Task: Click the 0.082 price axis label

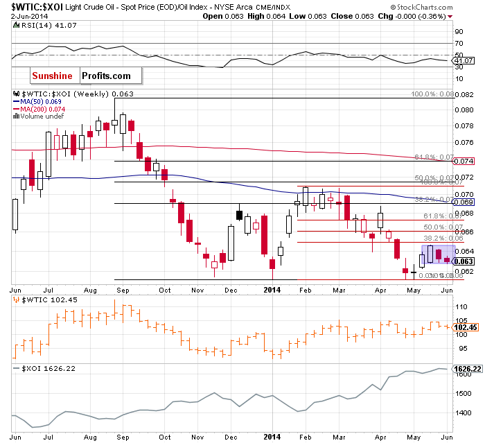Action: coord(464,94)
